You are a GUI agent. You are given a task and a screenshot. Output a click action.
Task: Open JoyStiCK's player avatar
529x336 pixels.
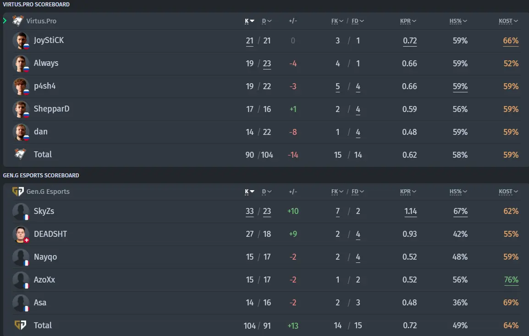[x=21, y=41]
